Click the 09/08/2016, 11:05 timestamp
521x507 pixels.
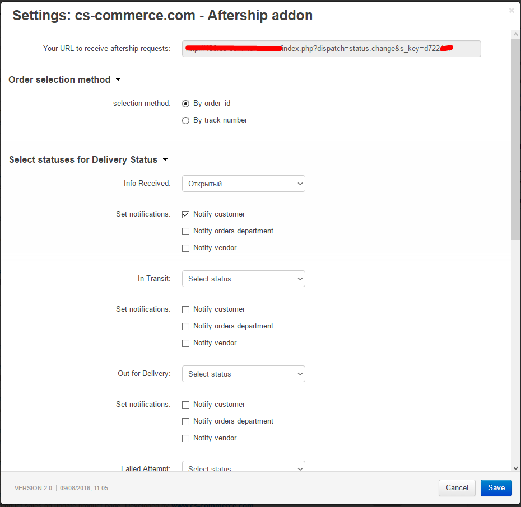tap(84, 488)
